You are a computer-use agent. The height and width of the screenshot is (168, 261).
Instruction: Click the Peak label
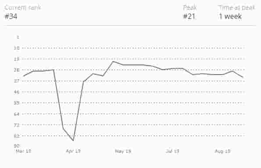190,7
